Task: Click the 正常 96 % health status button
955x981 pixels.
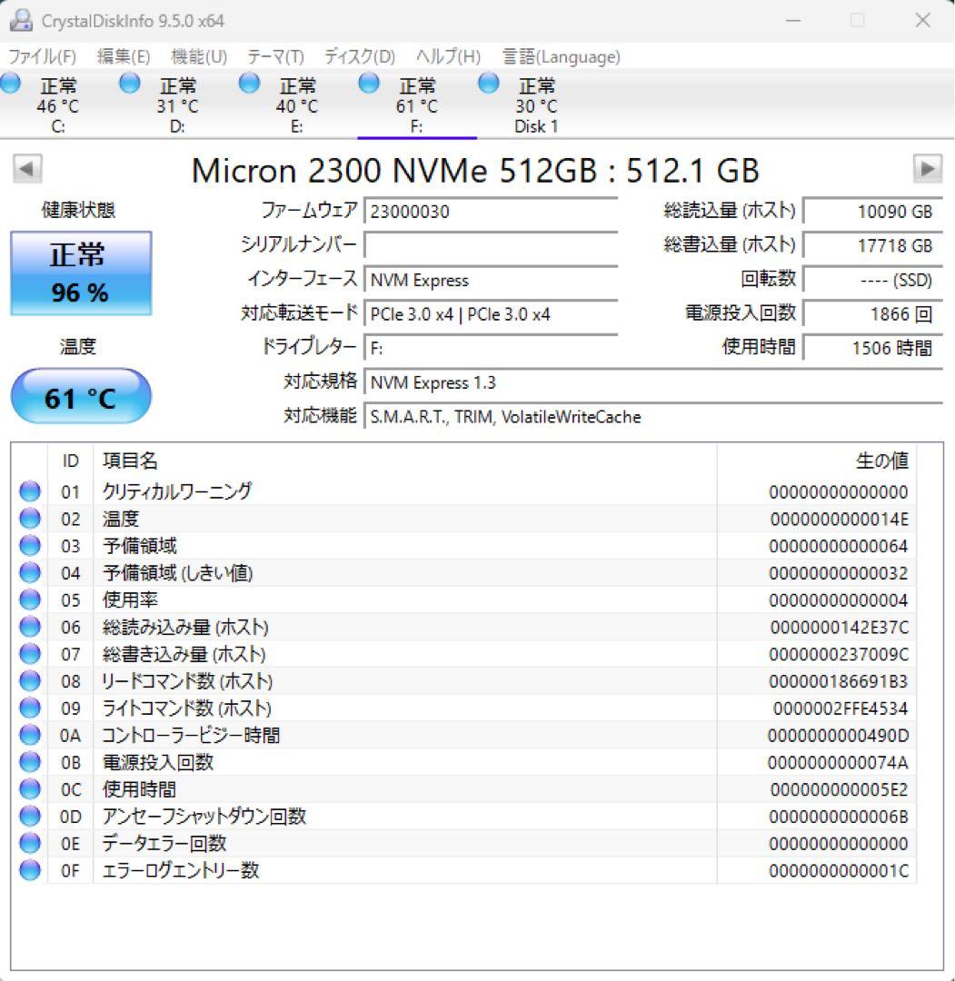Action: point(81,273)
